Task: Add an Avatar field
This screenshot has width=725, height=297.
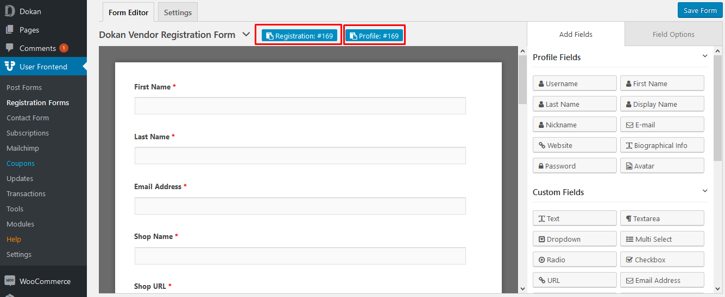Action: tap(662, 166)
